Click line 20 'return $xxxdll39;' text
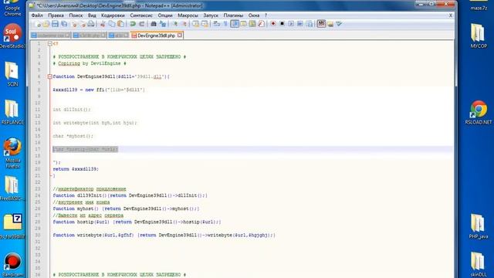The image size is (494, 278). click(76, 169)
